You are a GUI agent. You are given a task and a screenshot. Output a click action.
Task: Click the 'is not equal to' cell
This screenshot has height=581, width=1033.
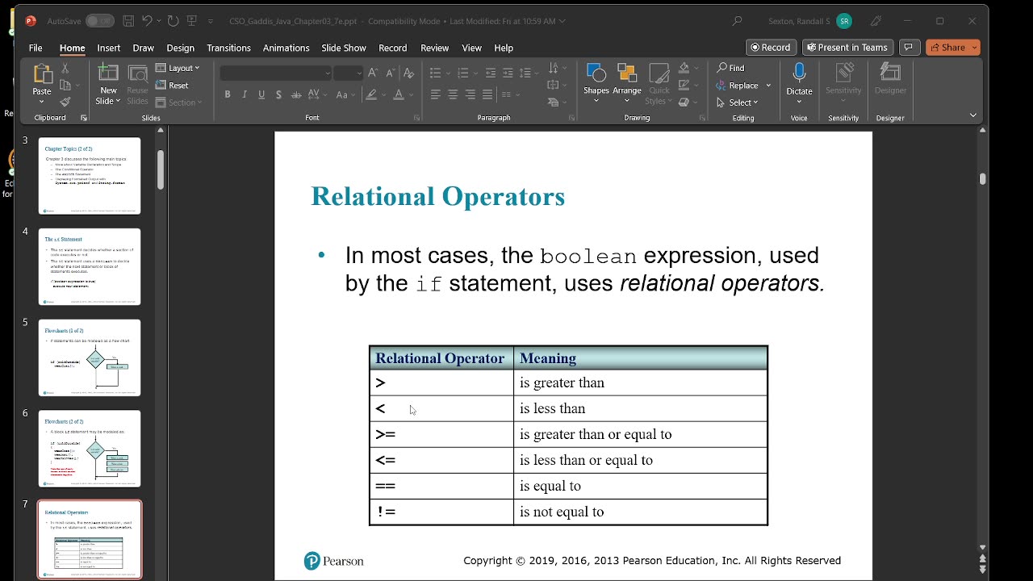tap(640, 512)
